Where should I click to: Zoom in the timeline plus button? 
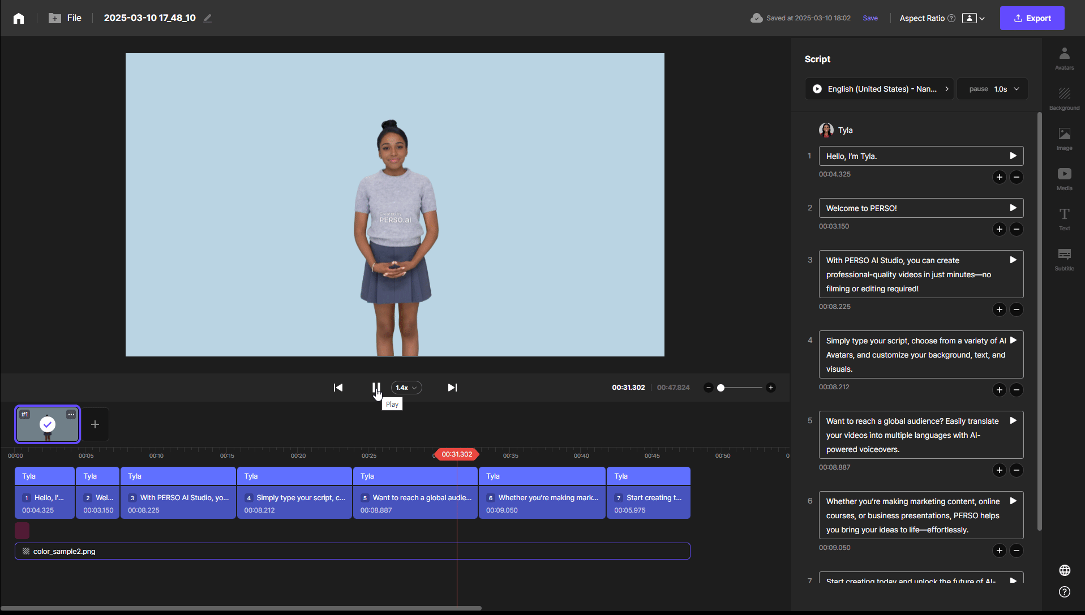point(770,388)
